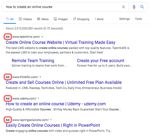Open the Videos results tab
150x136 pixels.
click(25, 19)
